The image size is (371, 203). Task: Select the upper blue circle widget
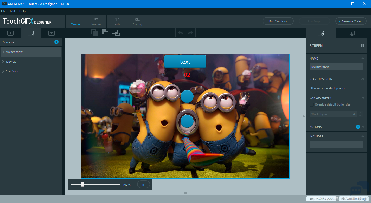click(x=187, y=96)
